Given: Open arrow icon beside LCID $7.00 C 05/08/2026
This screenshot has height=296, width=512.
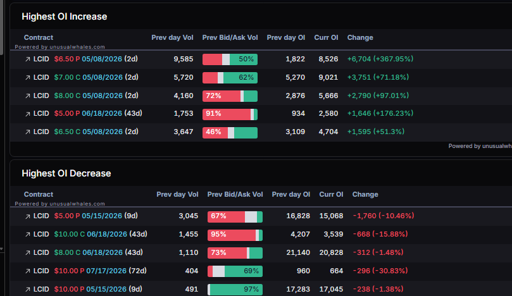Looking at the screenshot, I should click(28, 78).
